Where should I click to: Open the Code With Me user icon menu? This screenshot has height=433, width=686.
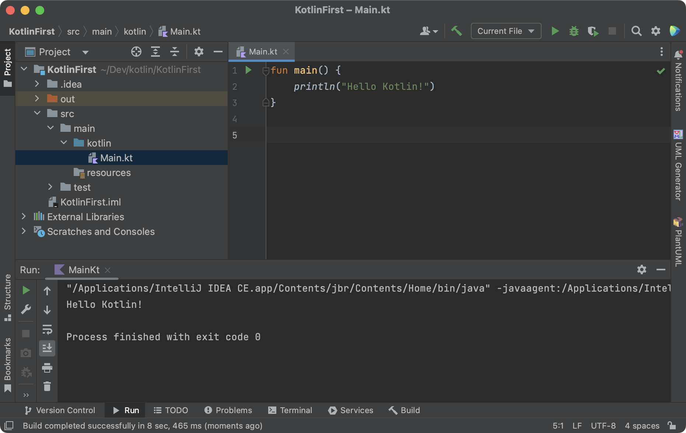pos(429,31)
